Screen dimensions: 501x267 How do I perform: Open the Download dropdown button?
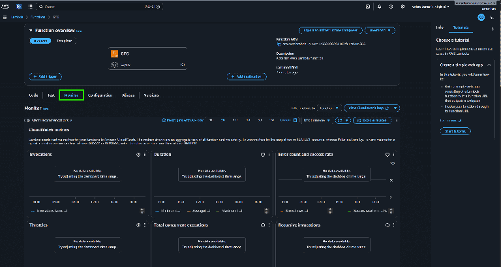[380, 31]
